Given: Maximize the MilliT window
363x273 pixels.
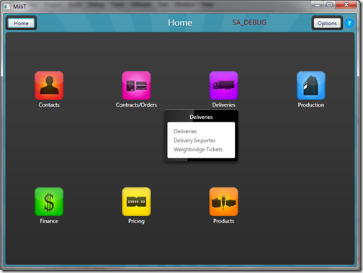Looking at the screenshot, I should (330, 4).
